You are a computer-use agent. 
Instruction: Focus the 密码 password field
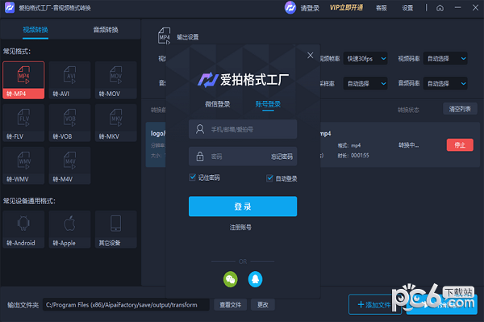[x=243, y=157]
